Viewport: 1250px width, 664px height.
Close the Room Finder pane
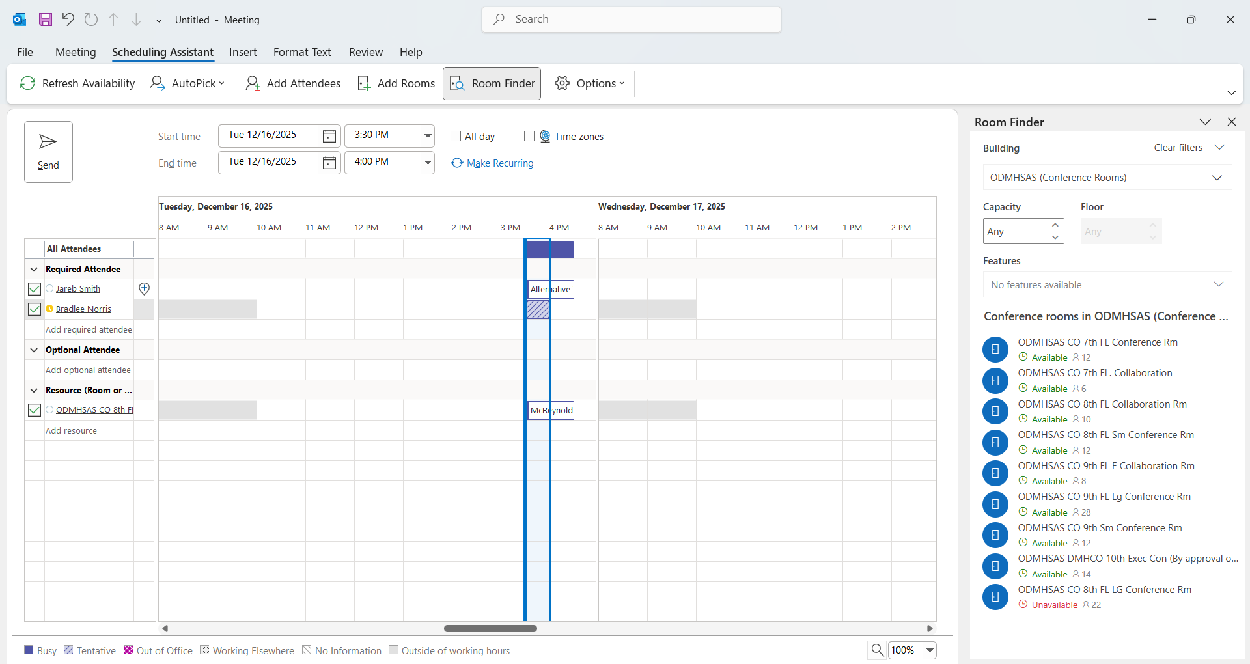tap(1231, 122)
